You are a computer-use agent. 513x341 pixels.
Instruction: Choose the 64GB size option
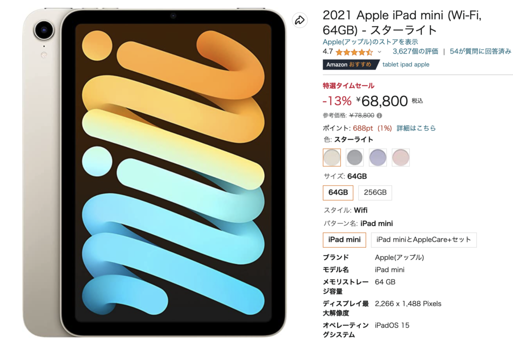click(338, 192)
